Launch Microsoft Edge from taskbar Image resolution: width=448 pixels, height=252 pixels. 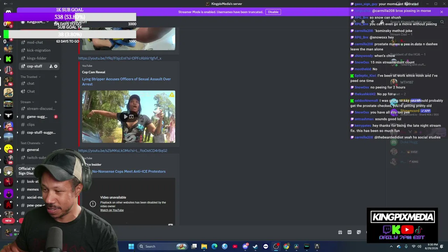(x=214, y=246)
